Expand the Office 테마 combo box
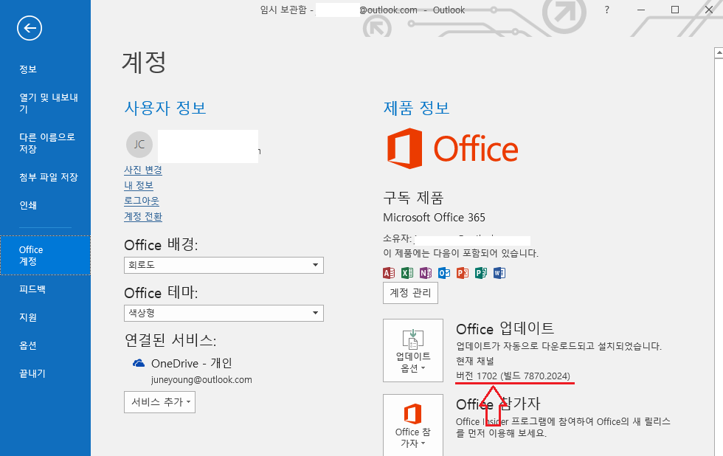The image size is (723, 456). pyautogui.click(x=224, y=313)
